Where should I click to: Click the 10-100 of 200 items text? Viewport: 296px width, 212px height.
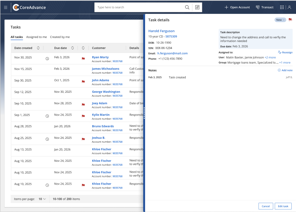pos(66,199)
